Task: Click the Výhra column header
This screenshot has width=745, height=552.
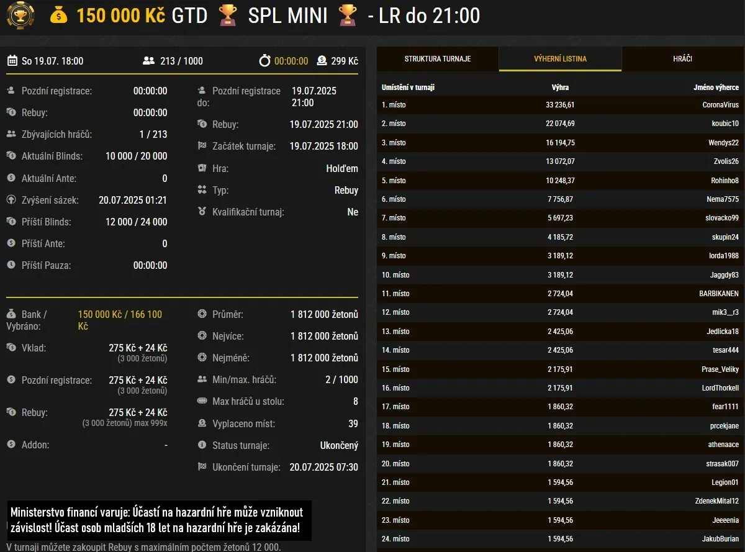Action: (x=560, y=88)
